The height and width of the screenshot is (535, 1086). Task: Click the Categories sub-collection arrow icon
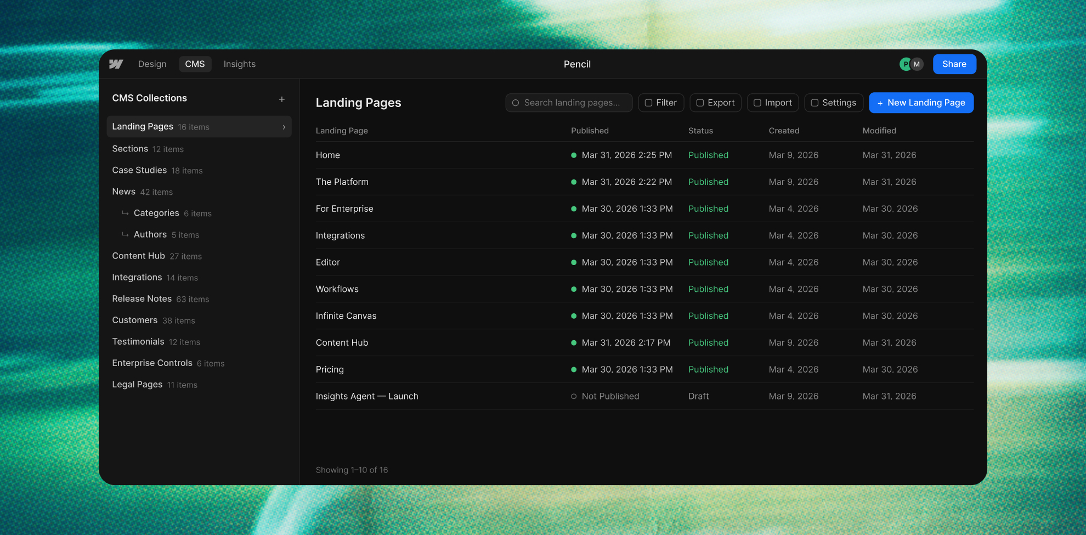[x=125, y=213]
